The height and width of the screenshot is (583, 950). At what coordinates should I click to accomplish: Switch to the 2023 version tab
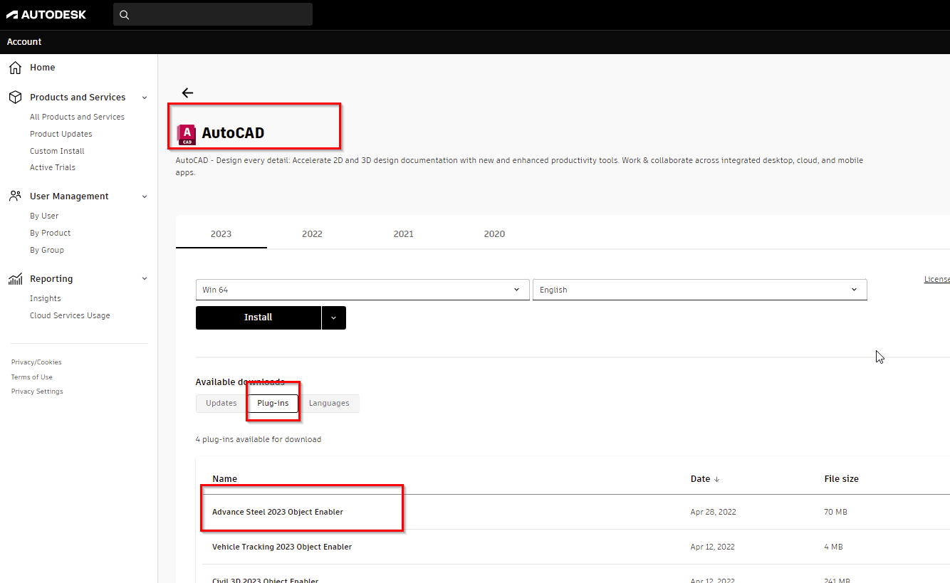[x=221, y=233]
